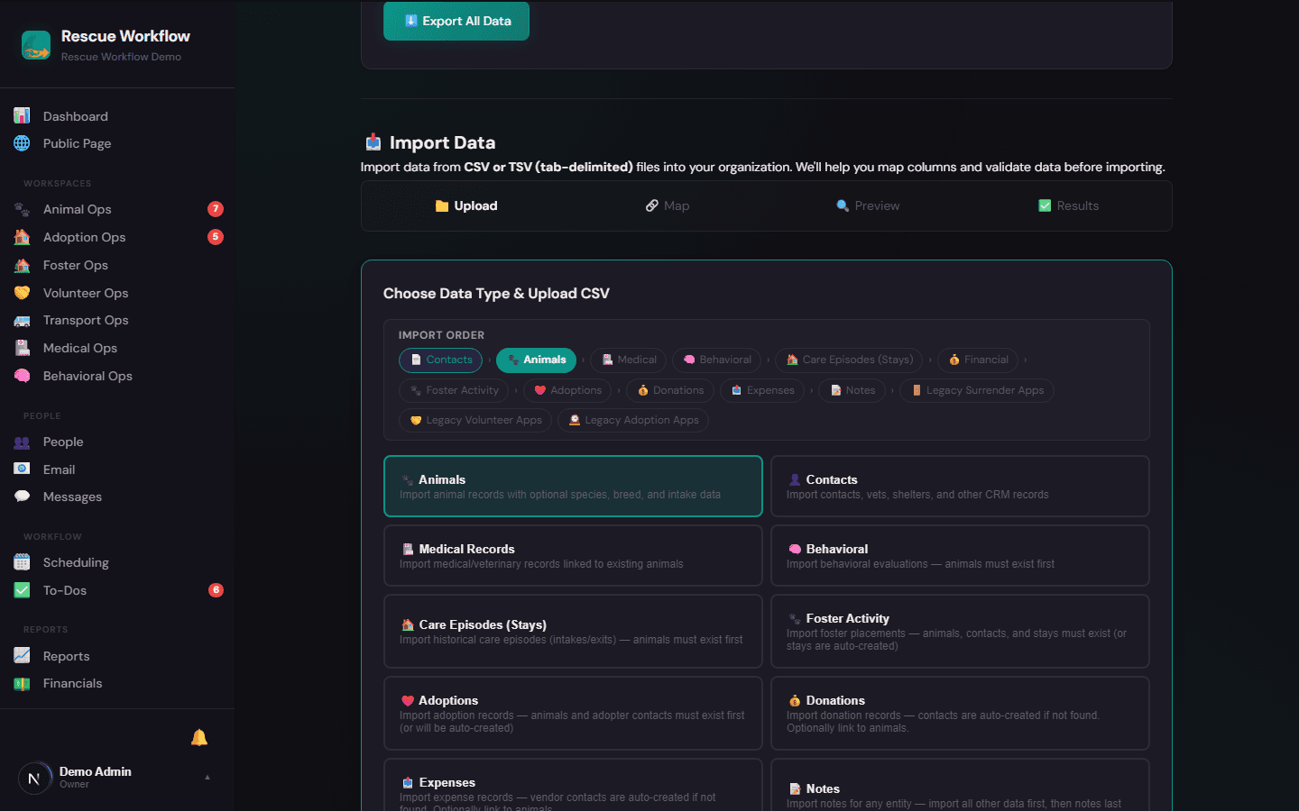Open Reports from its chart icon

coord(23,656)
